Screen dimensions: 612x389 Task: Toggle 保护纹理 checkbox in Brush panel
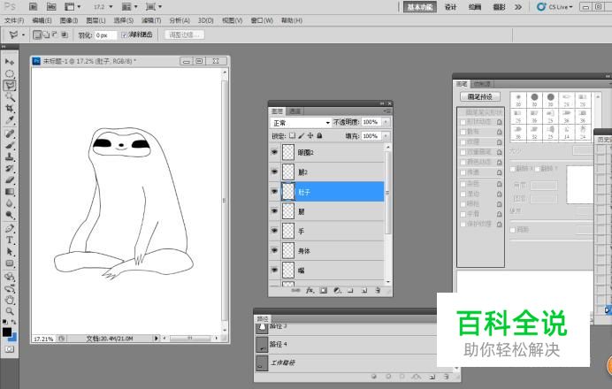(x=463, y=225)
